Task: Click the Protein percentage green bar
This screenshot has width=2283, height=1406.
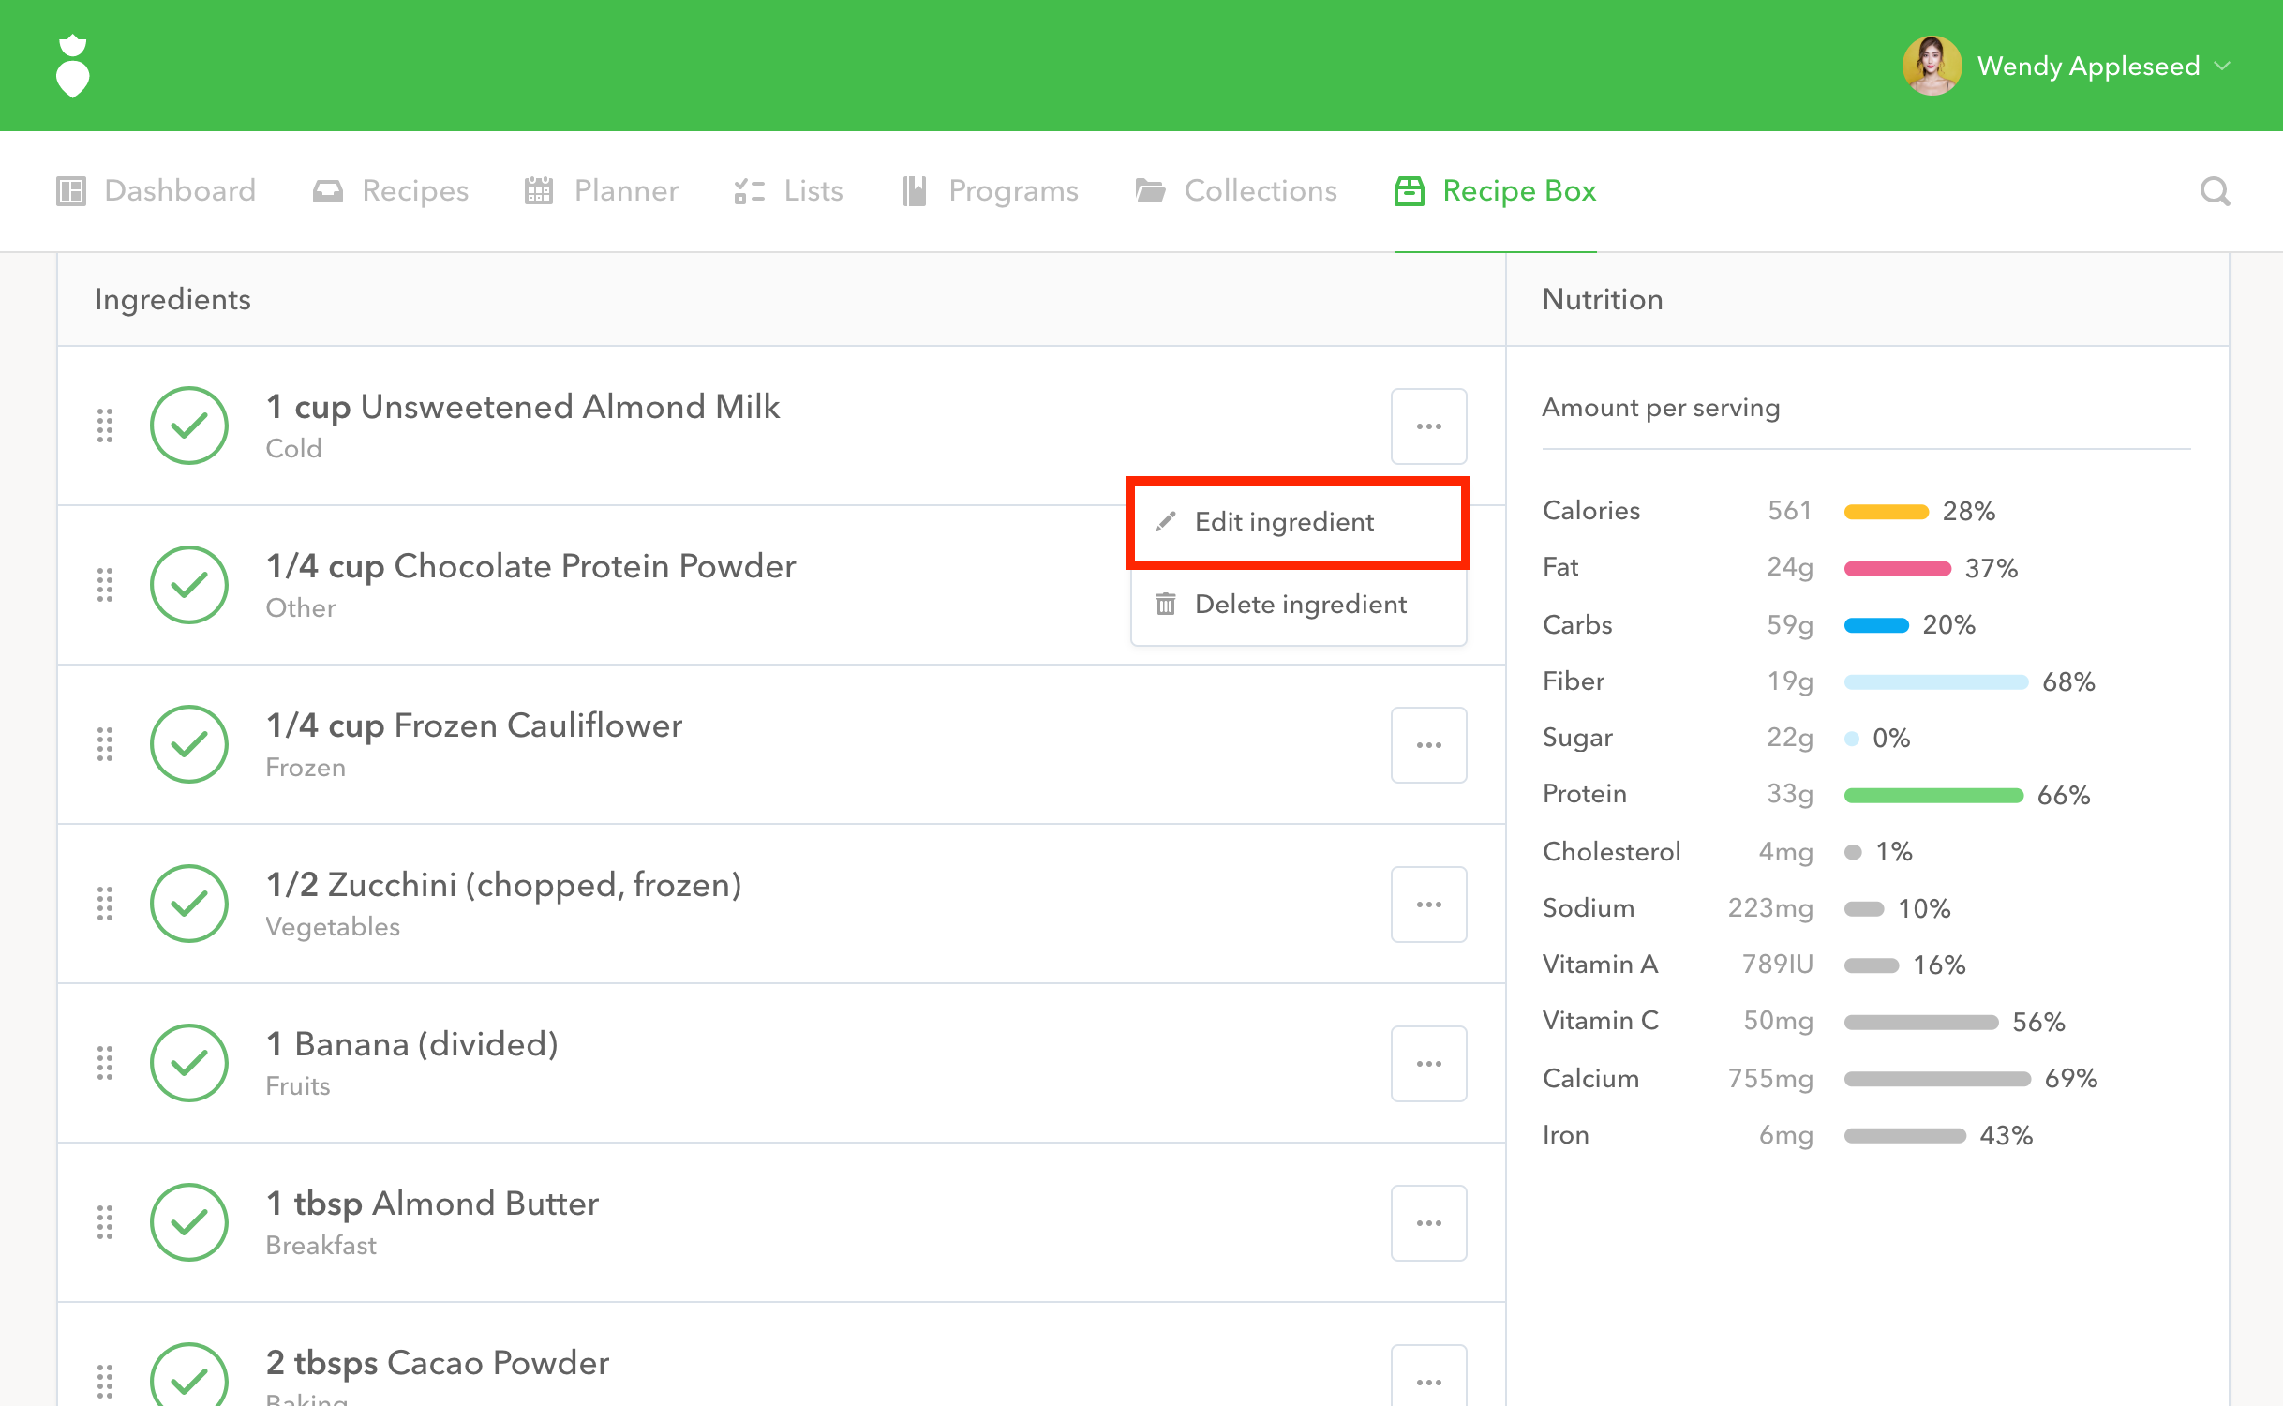Action: 1932,796
